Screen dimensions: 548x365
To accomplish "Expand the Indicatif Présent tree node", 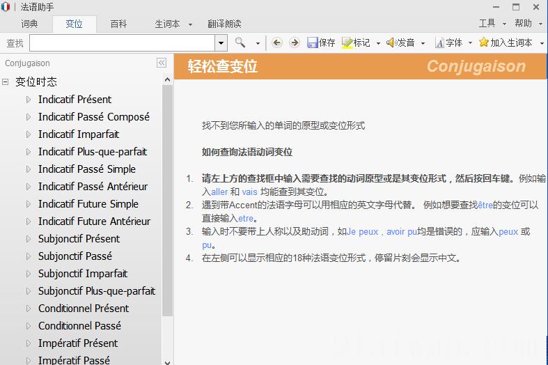I will point(29,100).
